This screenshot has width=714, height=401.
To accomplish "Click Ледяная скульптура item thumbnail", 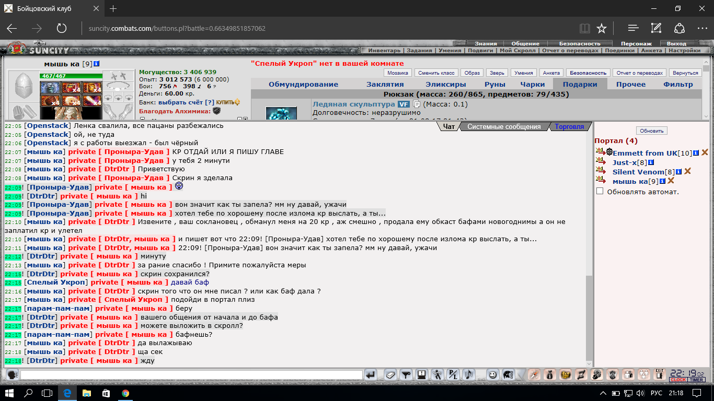I will point(281,113).
